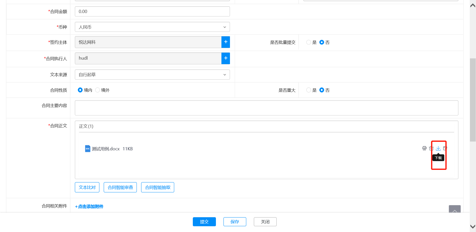Viewport: 476px width, 232px height.
Task: Select 是 for 是否批量提交
Action: coord(309,42)
